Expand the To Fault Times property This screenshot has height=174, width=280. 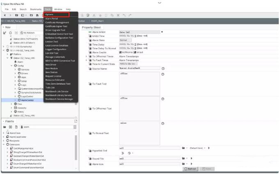tap(87, 60)
